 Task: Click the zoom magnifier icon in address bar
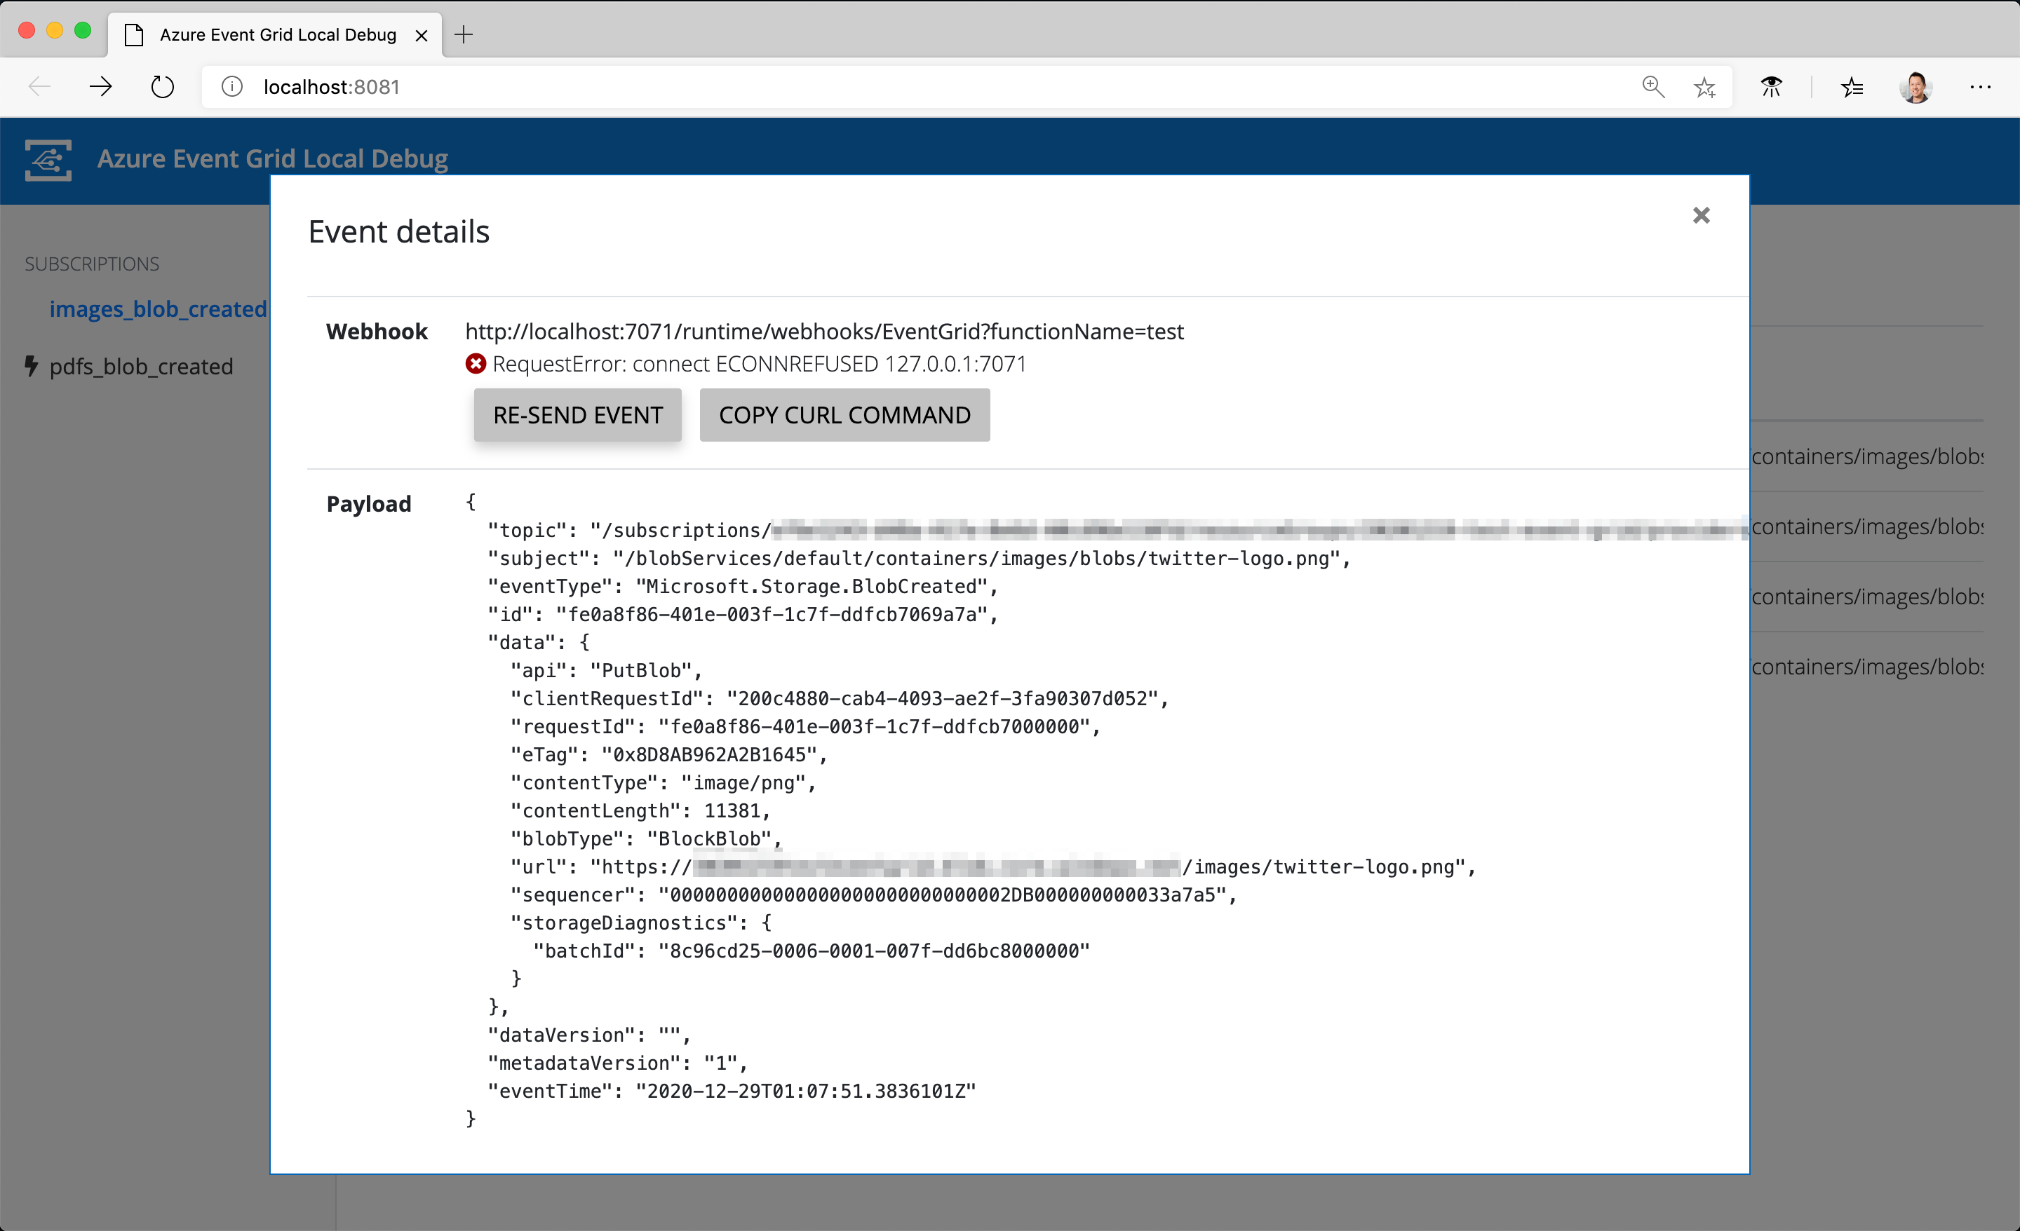coord(1652,87)
